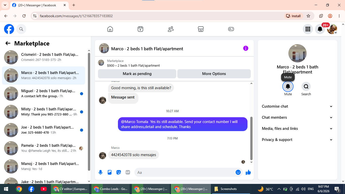Open Windows Start menu

pos(6,189)
